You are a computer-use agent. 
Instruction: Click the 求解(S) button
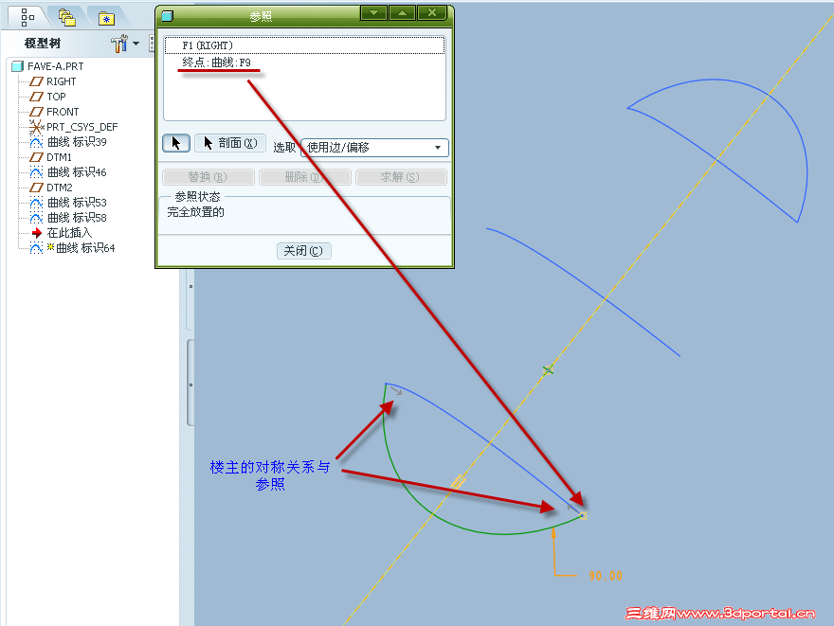[400, 177]
